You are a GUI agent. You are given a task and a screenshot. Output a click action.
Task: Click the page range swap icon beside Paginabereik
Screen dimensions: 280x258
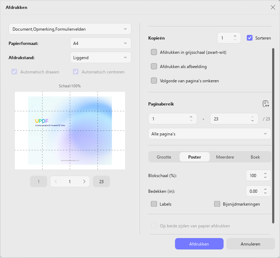(266, 104)
